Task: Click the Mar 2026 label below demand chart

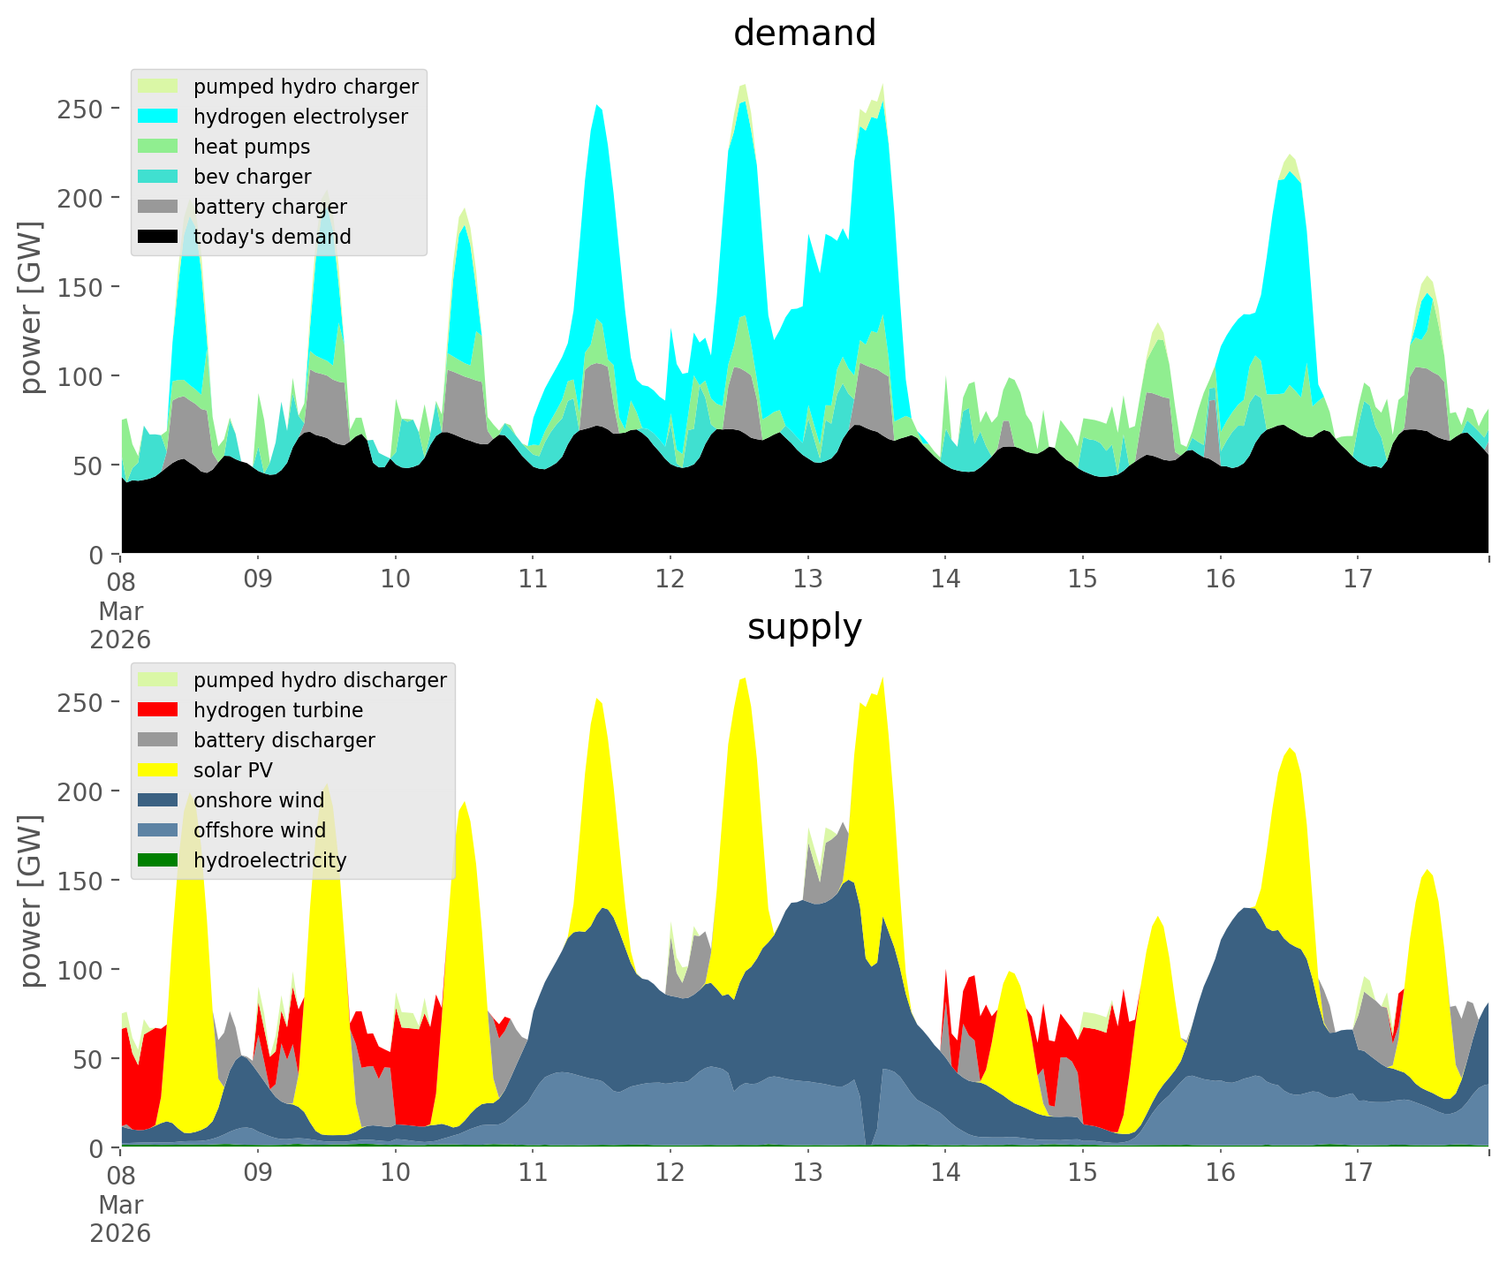Action: [120, 625]
